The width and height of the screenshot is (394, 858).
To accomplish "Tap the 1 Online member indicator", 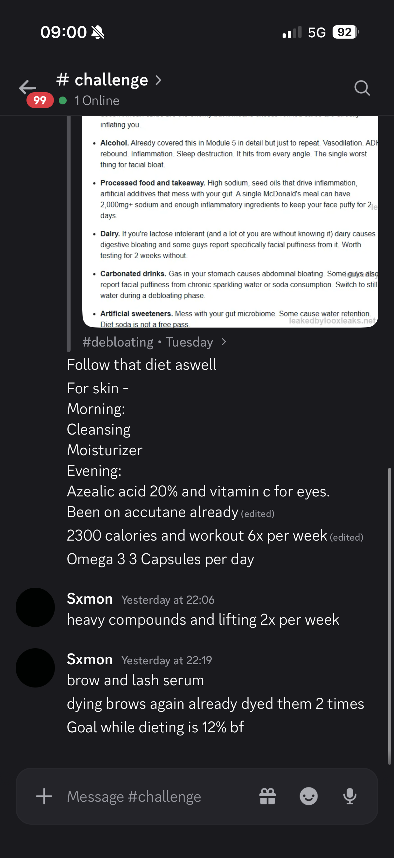I will 89,100.
